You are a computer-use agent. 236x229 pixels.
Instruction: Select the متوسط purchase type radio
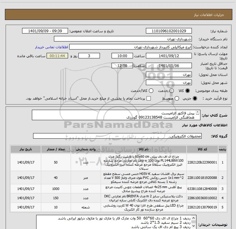tap(177, 98)
